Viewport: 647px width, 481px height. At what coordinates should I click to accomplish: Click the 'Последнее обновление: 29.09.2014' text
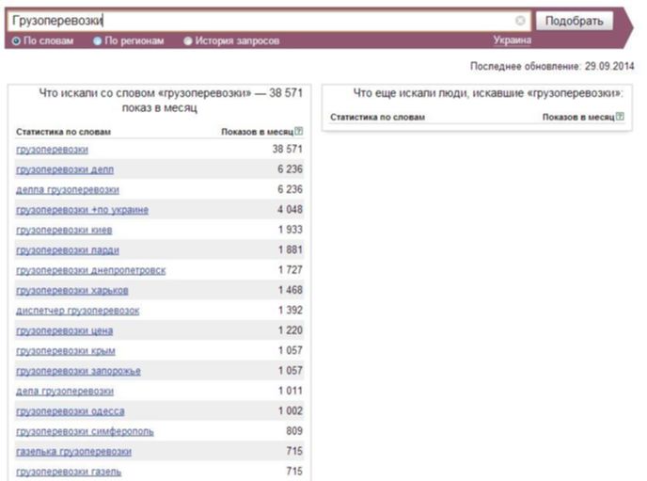pos(552,66)
